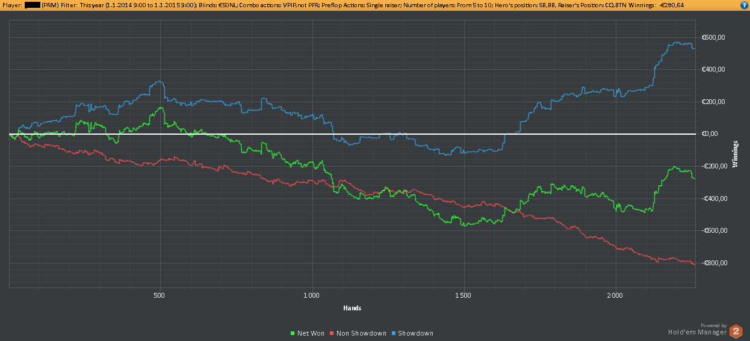Click the Powered by Hold'em Manager text
Screen dimensions: 750x341
pyautogui.click(x=697, y=328)
